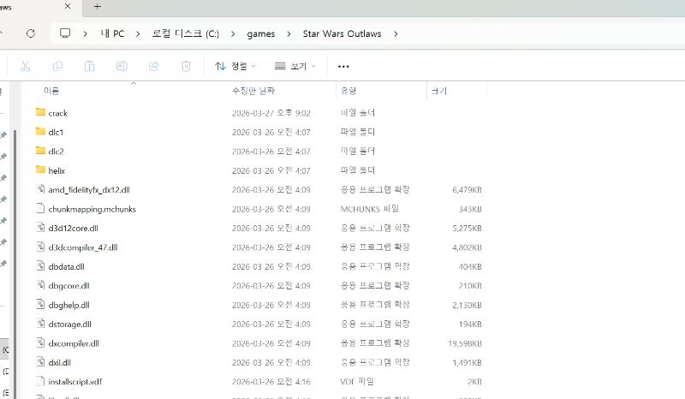
Task: Select the installscript.vdf file
Action: tap(75, 381)
